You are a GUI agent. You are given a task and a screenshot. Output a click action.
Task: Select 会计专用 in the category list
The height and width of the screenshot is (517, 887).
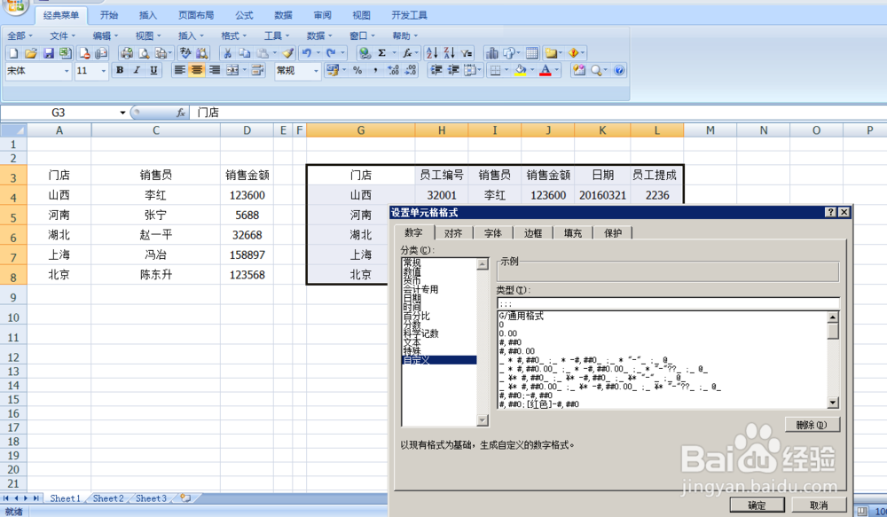coord(420,289)
